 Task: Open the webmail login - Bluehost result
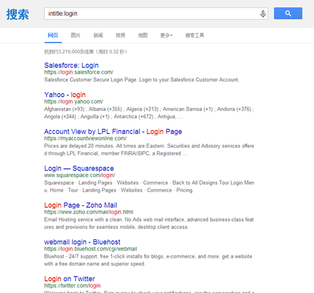(x=82, y=242)
